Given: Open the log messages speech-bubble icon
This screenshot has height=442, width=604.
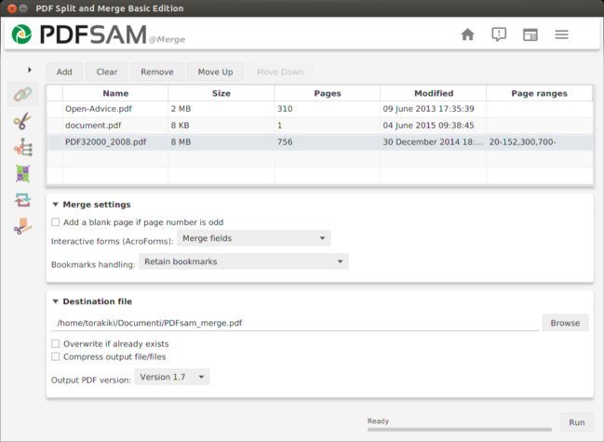Looking at the screenshot, I should pyautogui.click(x=499, y=35).
